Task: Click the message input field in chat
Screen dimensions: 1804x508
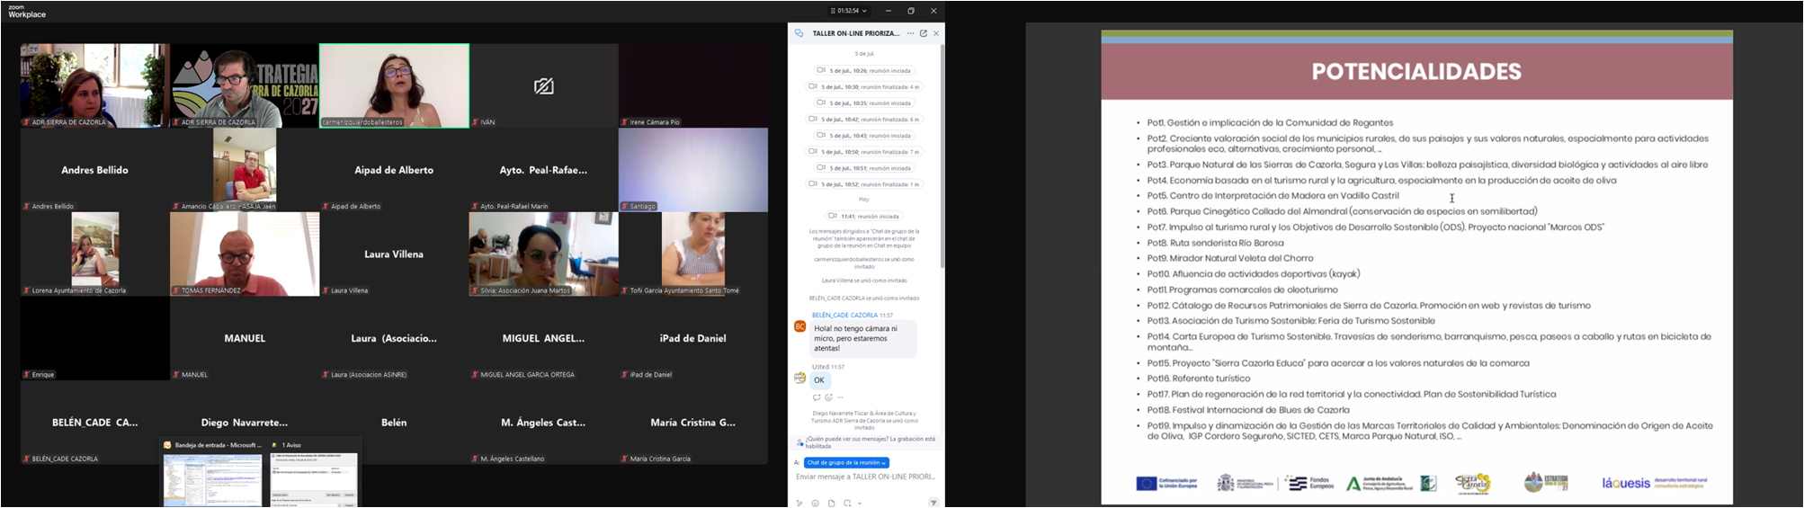Action: (864, 477)
